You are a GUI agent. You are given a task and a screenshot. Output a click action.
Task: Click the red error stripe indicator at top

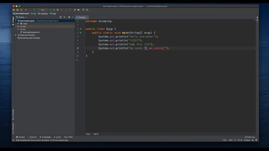point(255,20)
